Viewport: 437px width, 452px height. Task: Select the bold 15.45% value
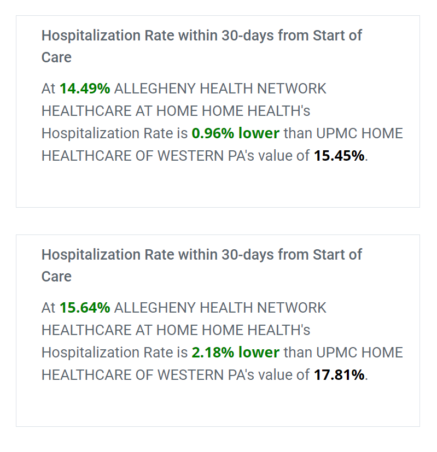(339, 156)
